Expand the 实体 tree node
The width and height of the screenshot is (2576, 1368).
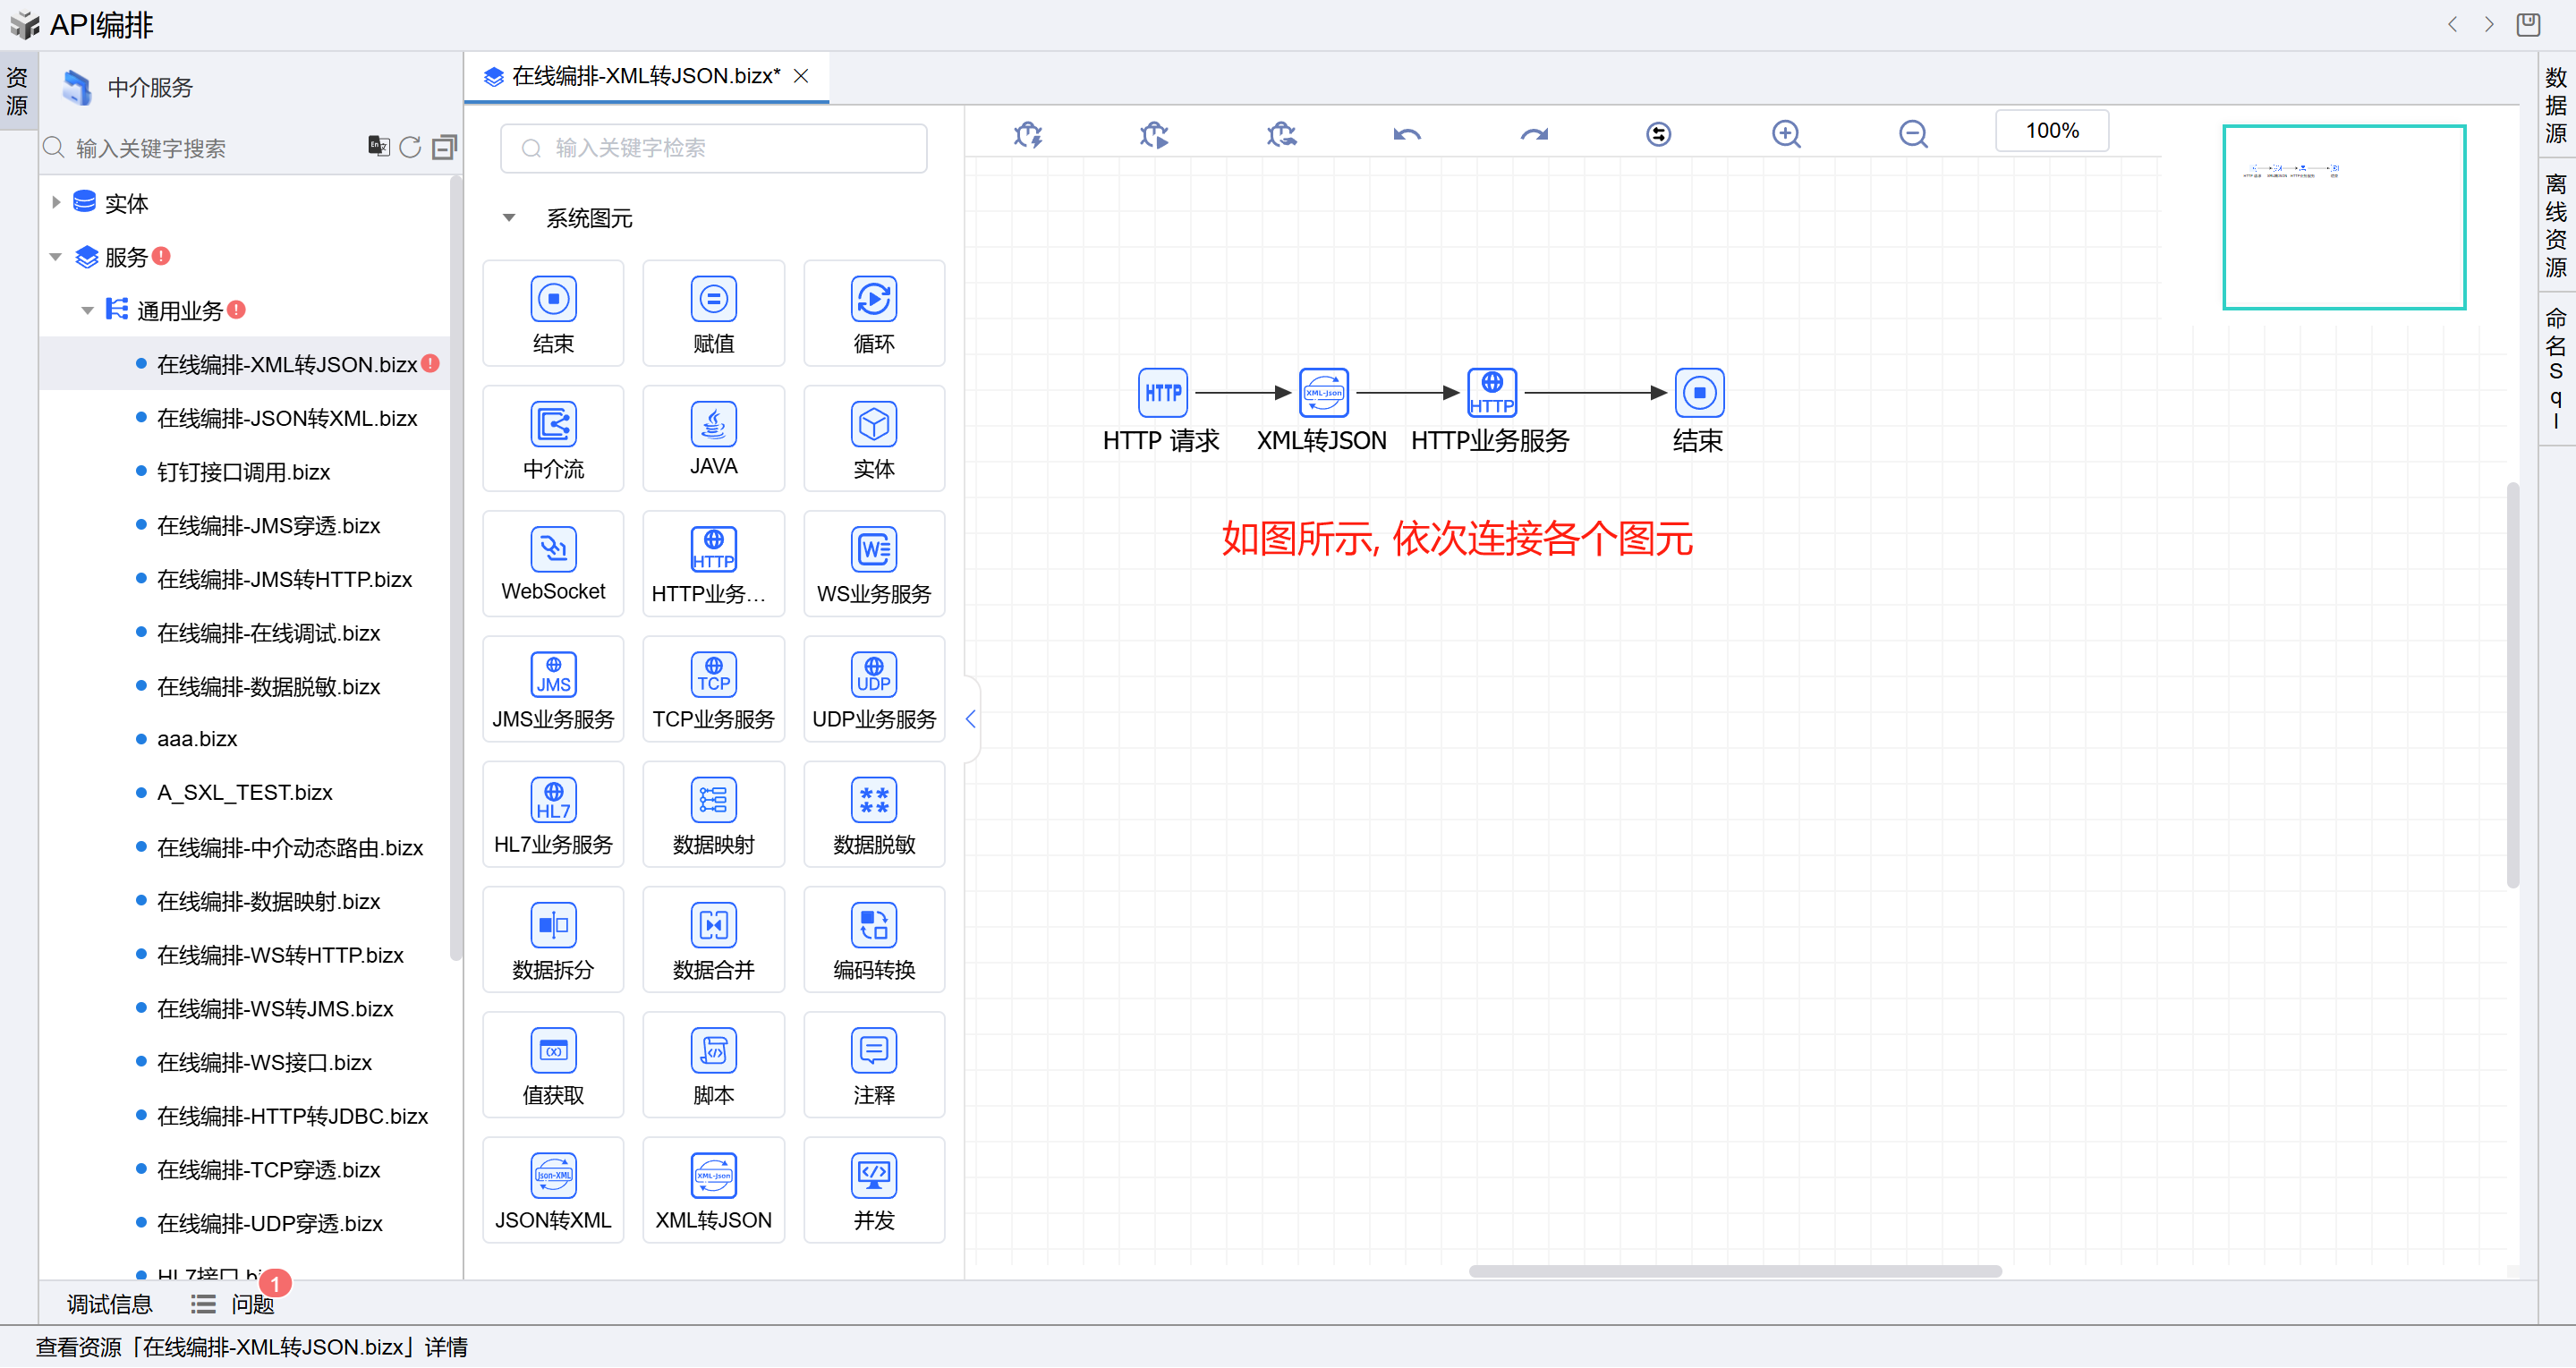pyautogui.click(x=56, y=203)
